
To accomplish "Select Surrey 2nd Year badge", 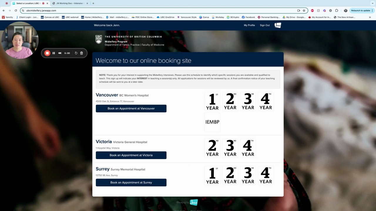I will [x=230, y=176].
